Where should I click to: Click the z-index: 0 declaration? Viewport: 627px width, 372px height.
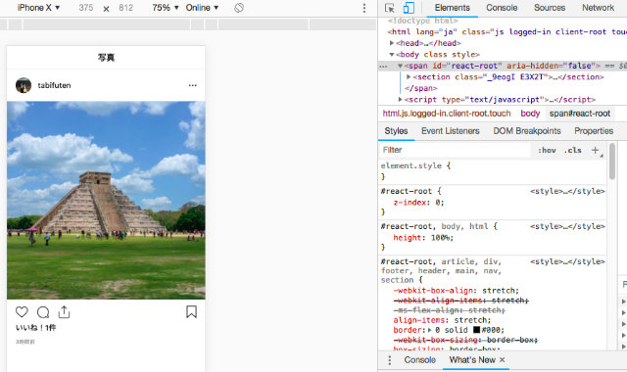[x=418, y=203]
